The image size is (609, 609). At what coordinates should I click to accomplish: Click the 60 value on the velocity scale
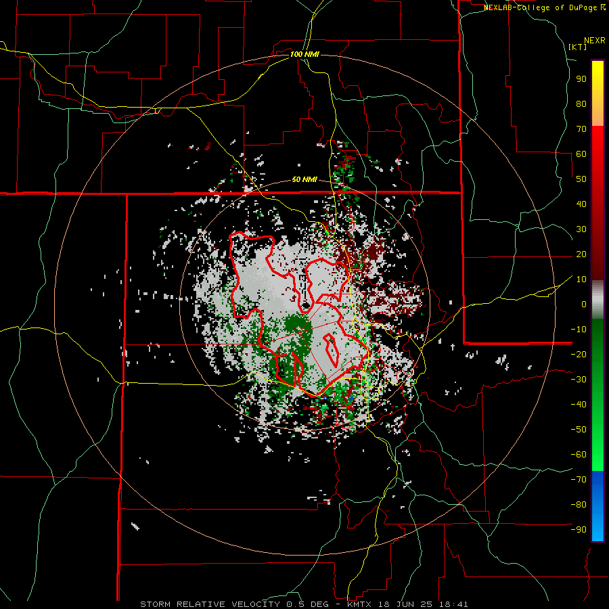[x=581, y=154]
